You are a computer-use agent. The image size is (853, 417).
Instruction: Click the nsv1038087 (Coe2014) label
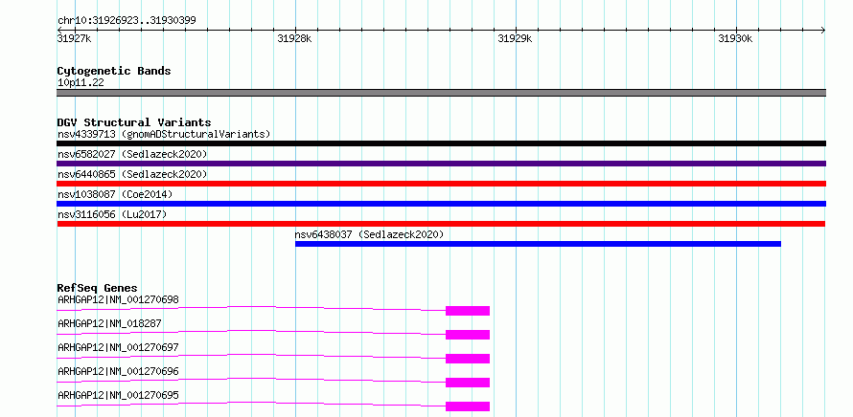(x=115, y=194)
